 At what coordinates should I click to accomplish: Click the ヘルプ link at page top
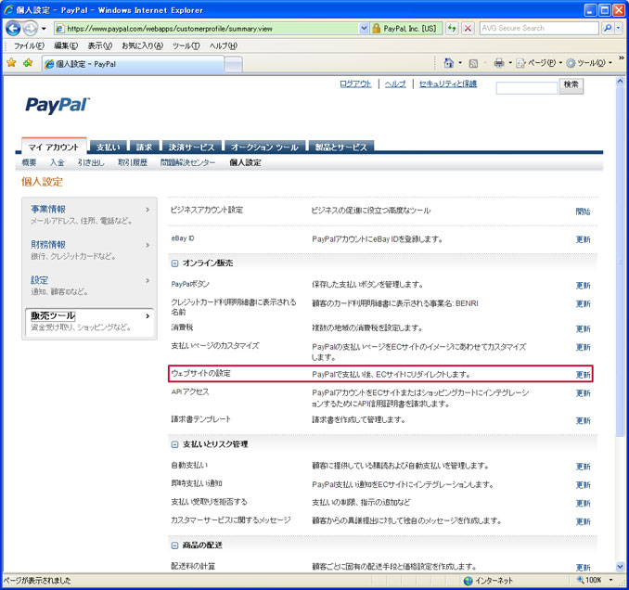click(395, 83)
